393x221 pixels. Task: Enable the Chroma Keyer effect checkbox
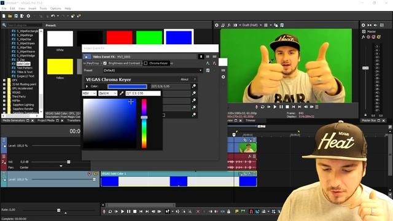(146, 63)
